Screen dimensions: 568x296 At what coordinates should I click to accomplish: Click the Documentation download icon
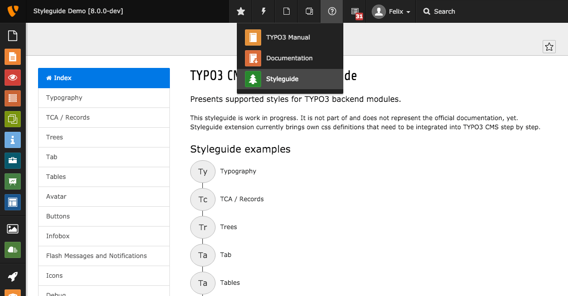point(253,58)
